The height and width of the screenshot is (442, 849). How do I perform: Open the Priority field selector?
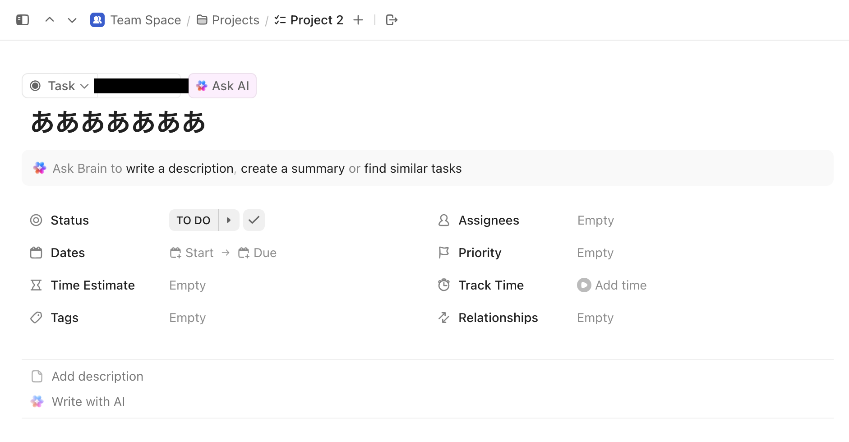click(x=595, y=253)
